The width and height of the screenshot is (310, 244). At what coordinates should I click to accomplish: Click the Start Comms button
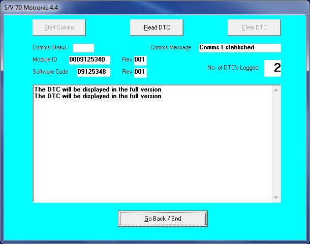(59, 27)
